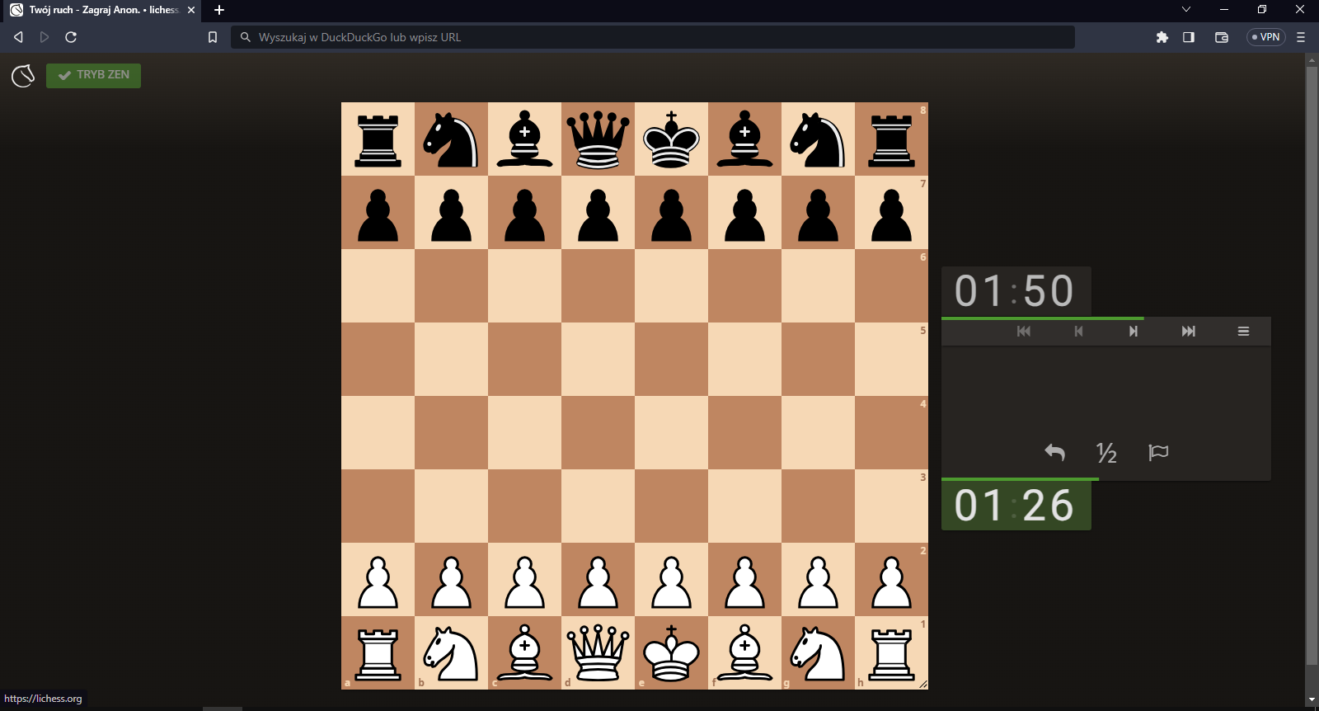
Task: Offer a draw with the ½ icon
Action: (1106, 452)
